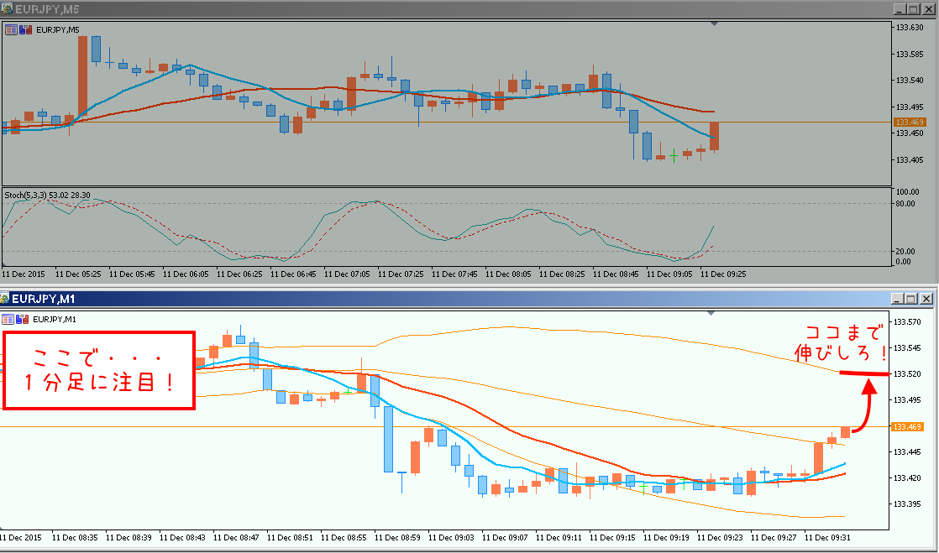Viewport: 939px width, 553px height.
Task: Select the red horizontal target line at 133.520
Action: pos(863,373)
